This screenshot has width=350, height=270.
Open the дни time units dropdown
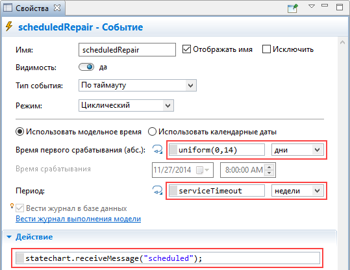point(297,150)
